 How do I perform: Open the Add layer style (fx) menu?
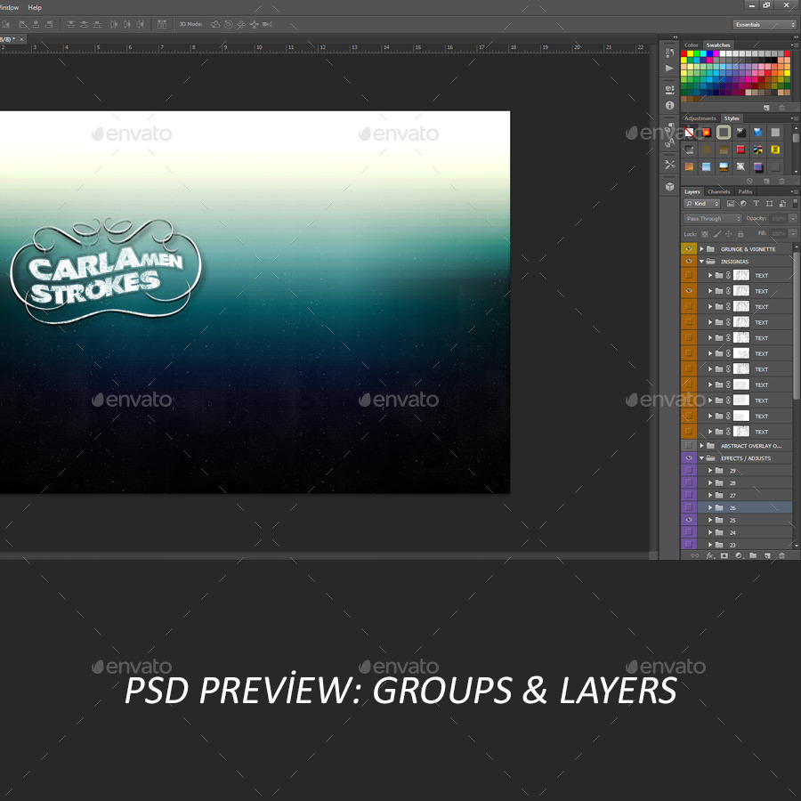[710, 554]
